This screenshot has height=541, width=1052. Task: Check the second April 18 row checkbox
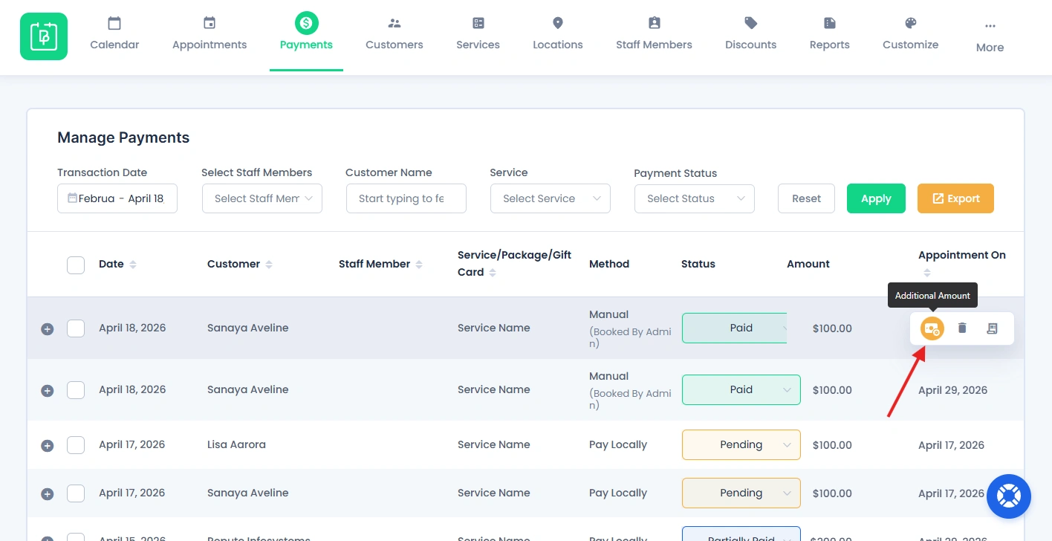pos(76,389)
